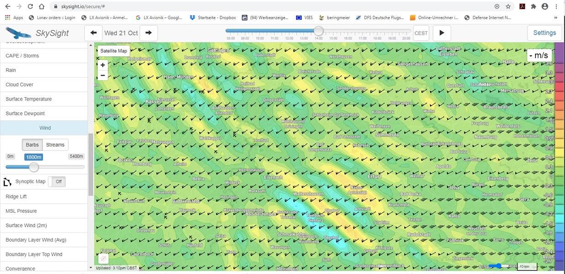Open the m/s units dropdown

(538, 55)
